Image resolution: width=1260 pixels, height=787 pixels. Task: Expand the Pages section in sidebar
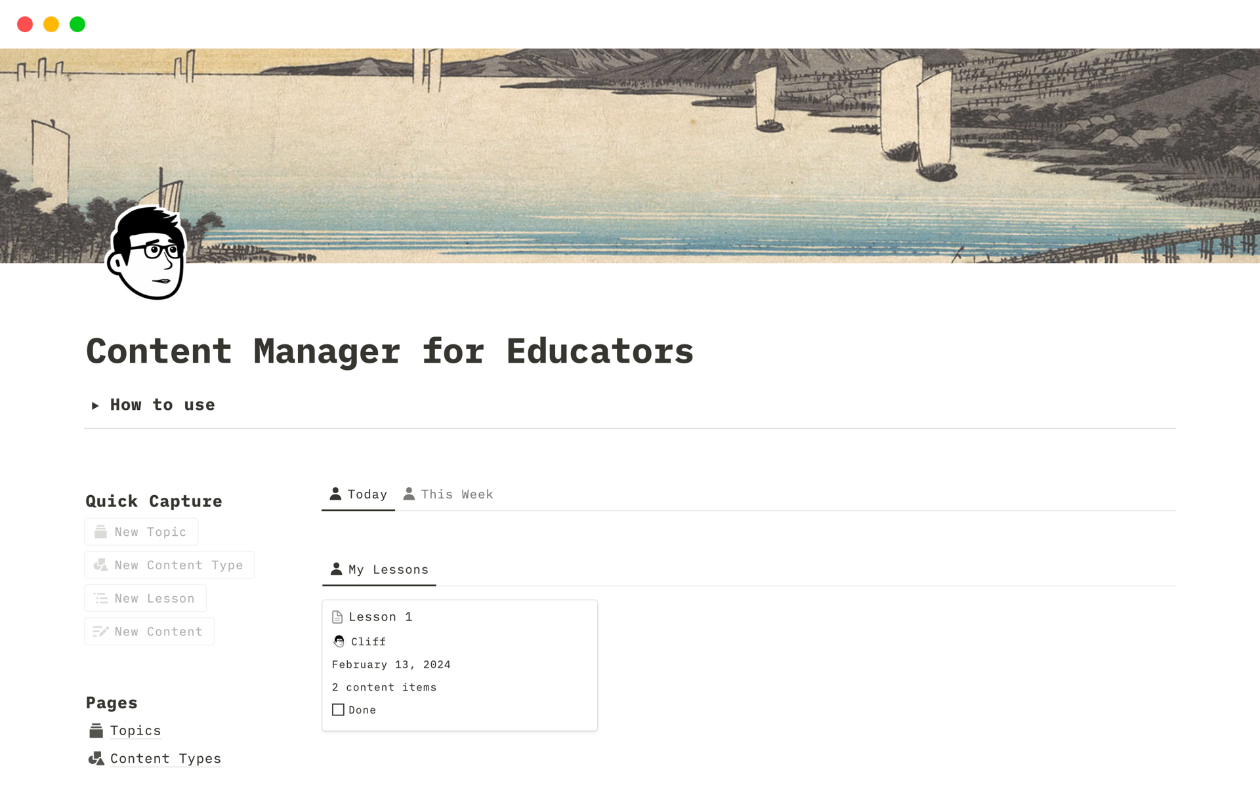[x=110, y=702]
